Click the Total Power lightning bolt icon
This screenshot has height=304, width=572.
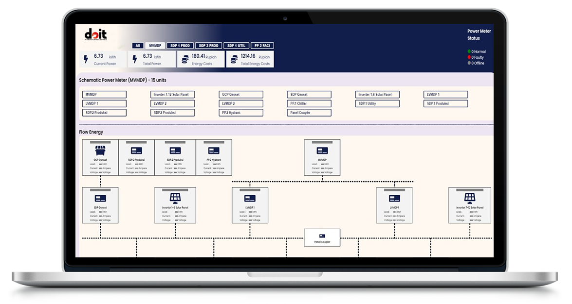pos(135,59)
